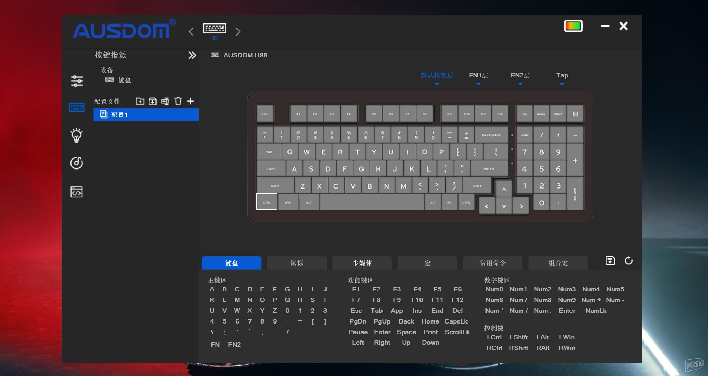Choose LAlt from control key list
This screenshot has height=376, width=708.
coord(542,337)
